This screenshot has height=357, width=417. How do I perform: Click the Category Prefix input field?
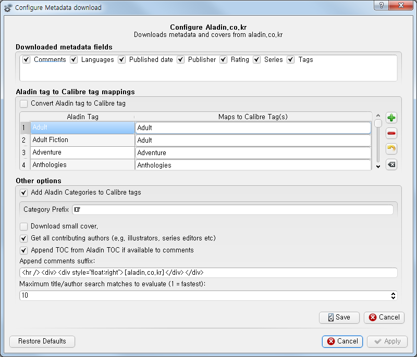[x=232, y=210]
